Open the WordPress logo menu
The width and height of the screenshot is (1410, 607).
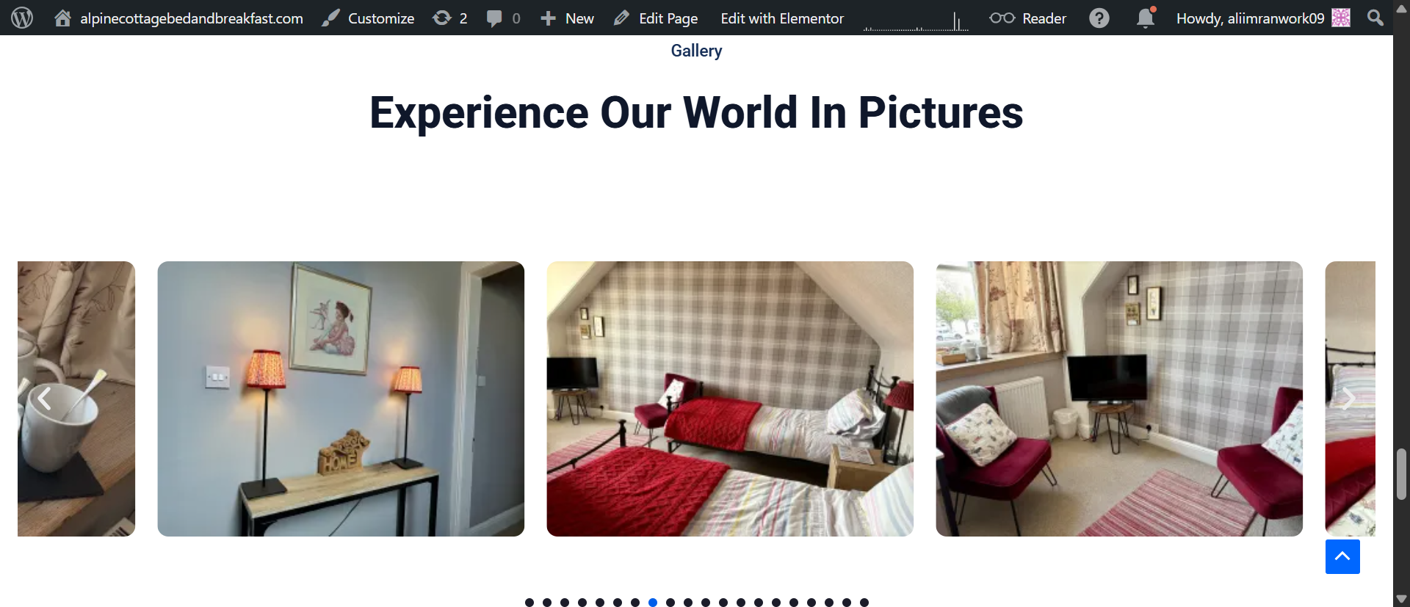coord(22,18)
